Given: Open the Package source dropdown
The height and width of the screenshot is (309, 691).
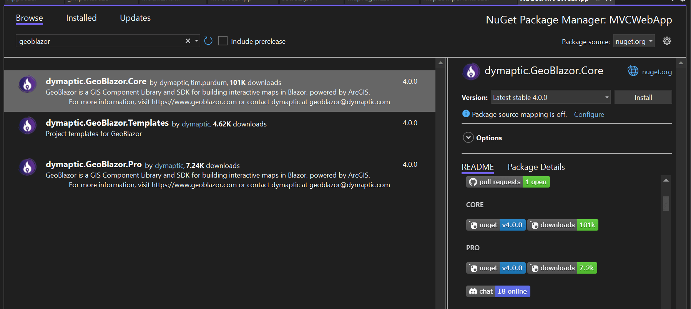Looking at the screenshot, I should [x=634, y=41].
